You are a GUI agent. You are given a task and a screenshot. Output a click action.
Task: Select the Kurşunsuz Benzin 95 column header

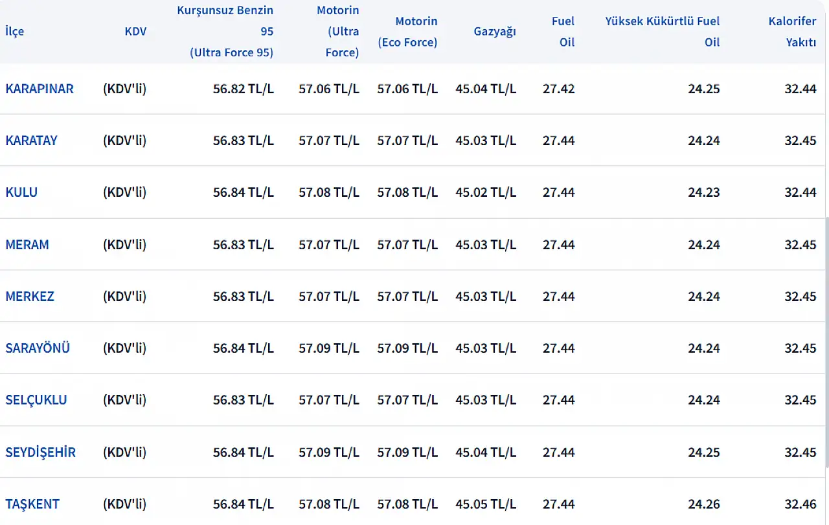point(225,32)
